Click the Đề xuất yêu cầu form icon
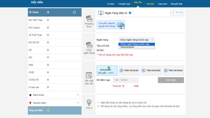210x118 pixels. [x=89, y=75]
